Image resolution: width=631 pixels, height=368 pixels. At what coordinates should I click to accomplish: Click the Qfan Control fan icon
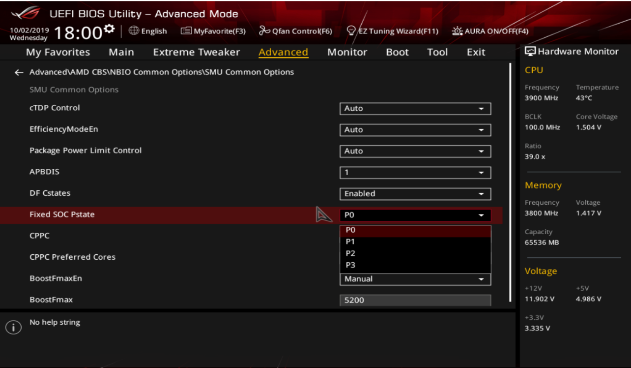click(265, 31)
